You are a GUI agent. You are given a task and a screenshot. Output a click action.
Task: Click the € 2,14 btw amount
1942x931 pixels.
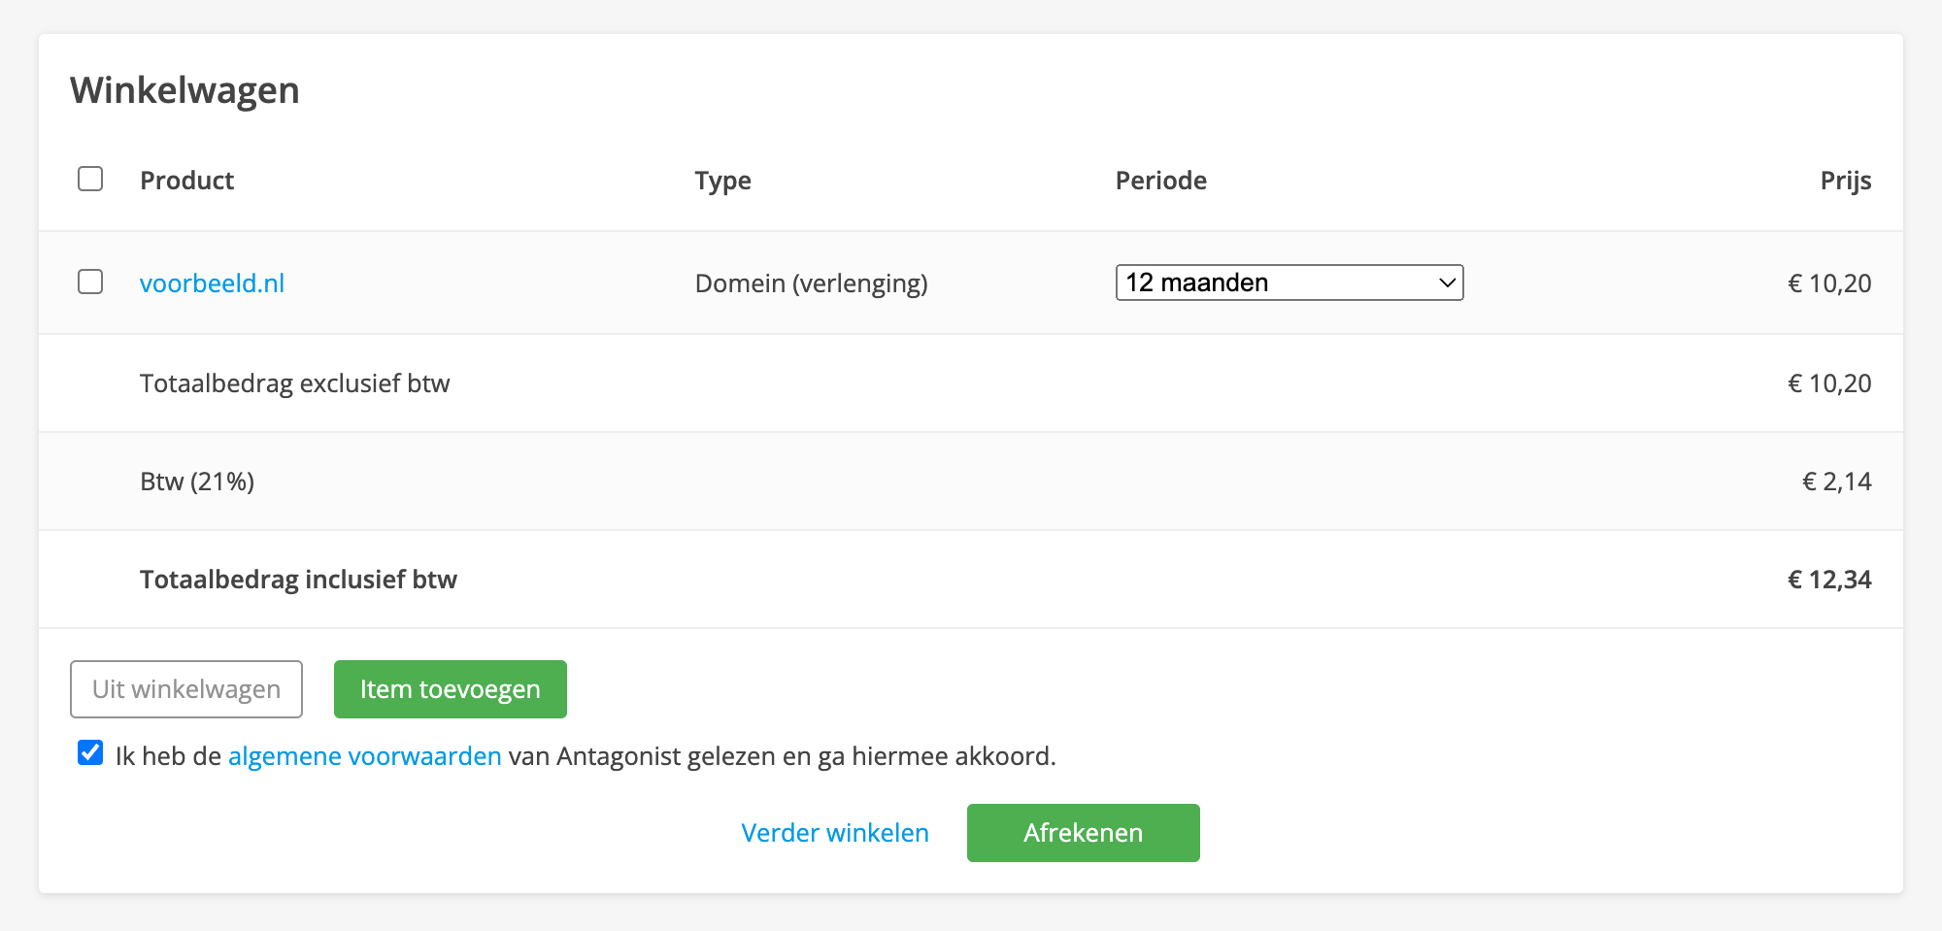(x=1837, y=482)
